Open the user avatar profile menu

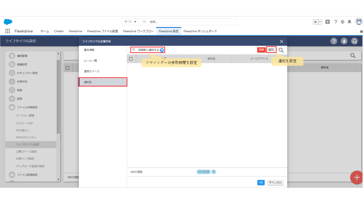click(359, 22)
